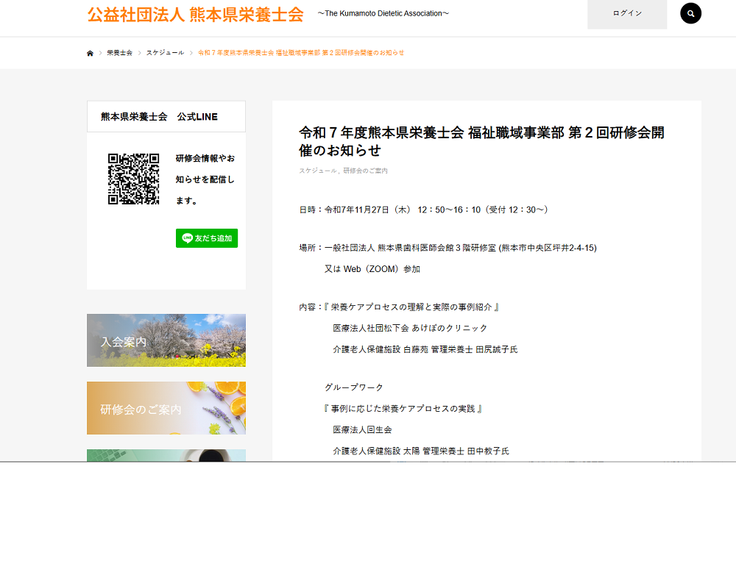Click chevron separator after 栄養士会 breadcrumb
This screenshot has width=736, height=561.
click(x=139, y=53)
